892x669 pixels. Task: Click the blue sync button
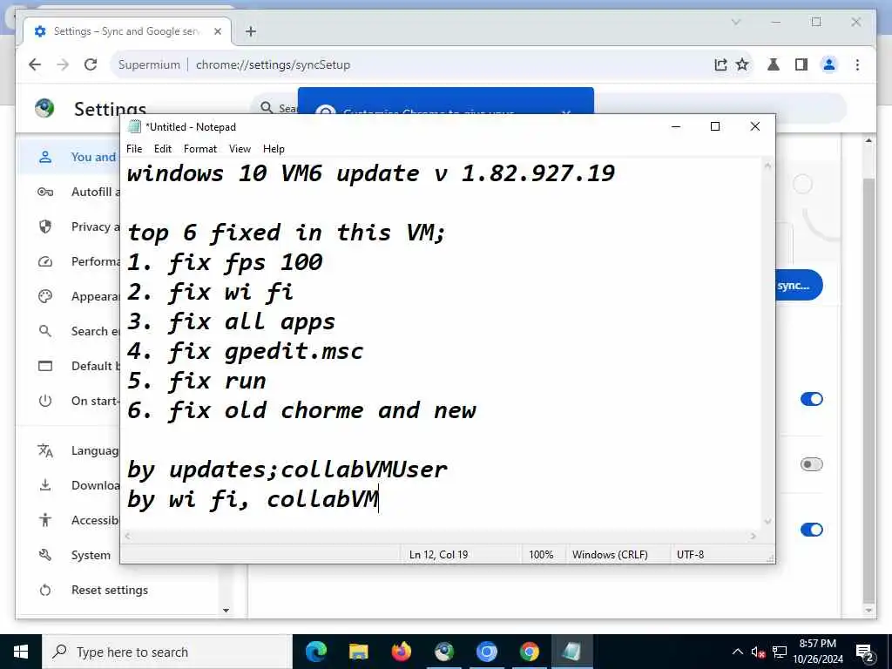pyautogui.click(x=799, y=285)
